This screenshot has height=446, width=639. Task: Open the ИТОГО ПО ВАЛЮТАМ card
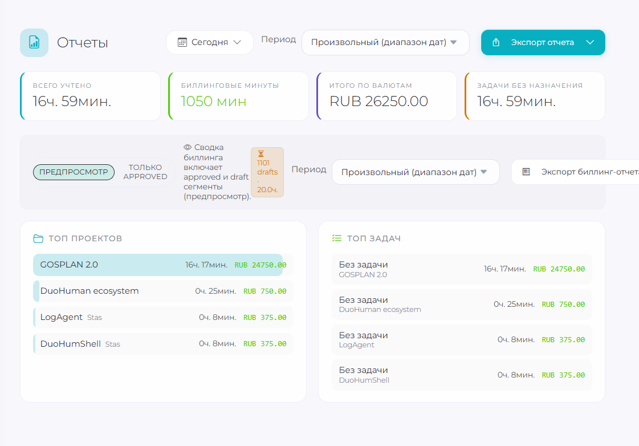point(386,96)
